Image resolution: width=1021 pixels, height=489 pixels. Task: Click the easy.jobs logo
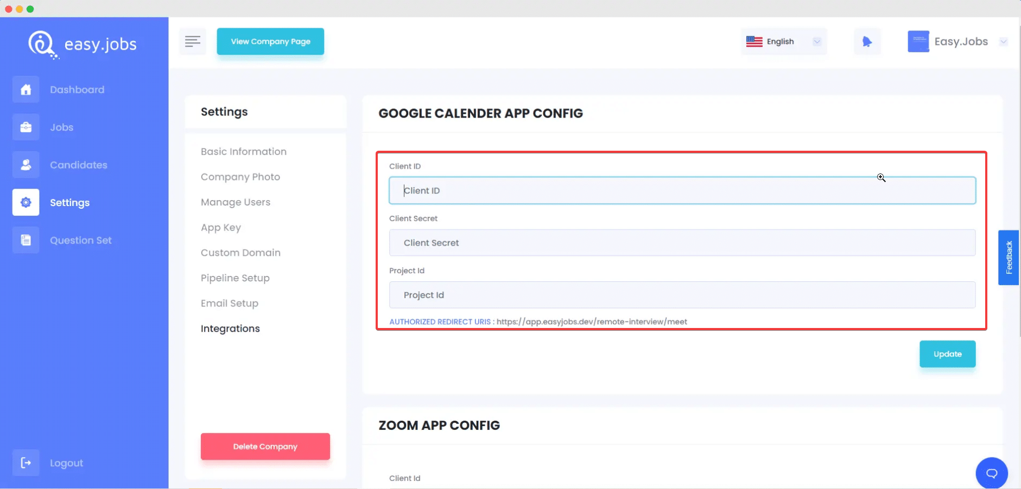click(83, 44)
